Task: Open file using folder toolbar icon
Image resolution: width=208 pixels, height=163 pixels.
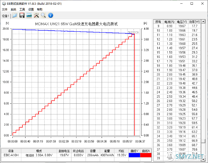Action: click(15, 15)
